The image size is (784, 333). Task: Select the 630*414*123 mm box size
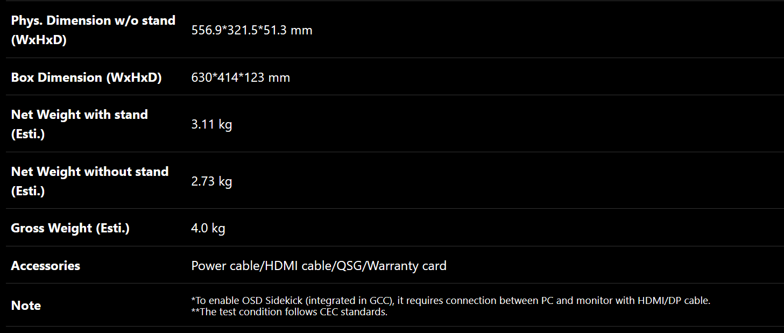[241, 77]
